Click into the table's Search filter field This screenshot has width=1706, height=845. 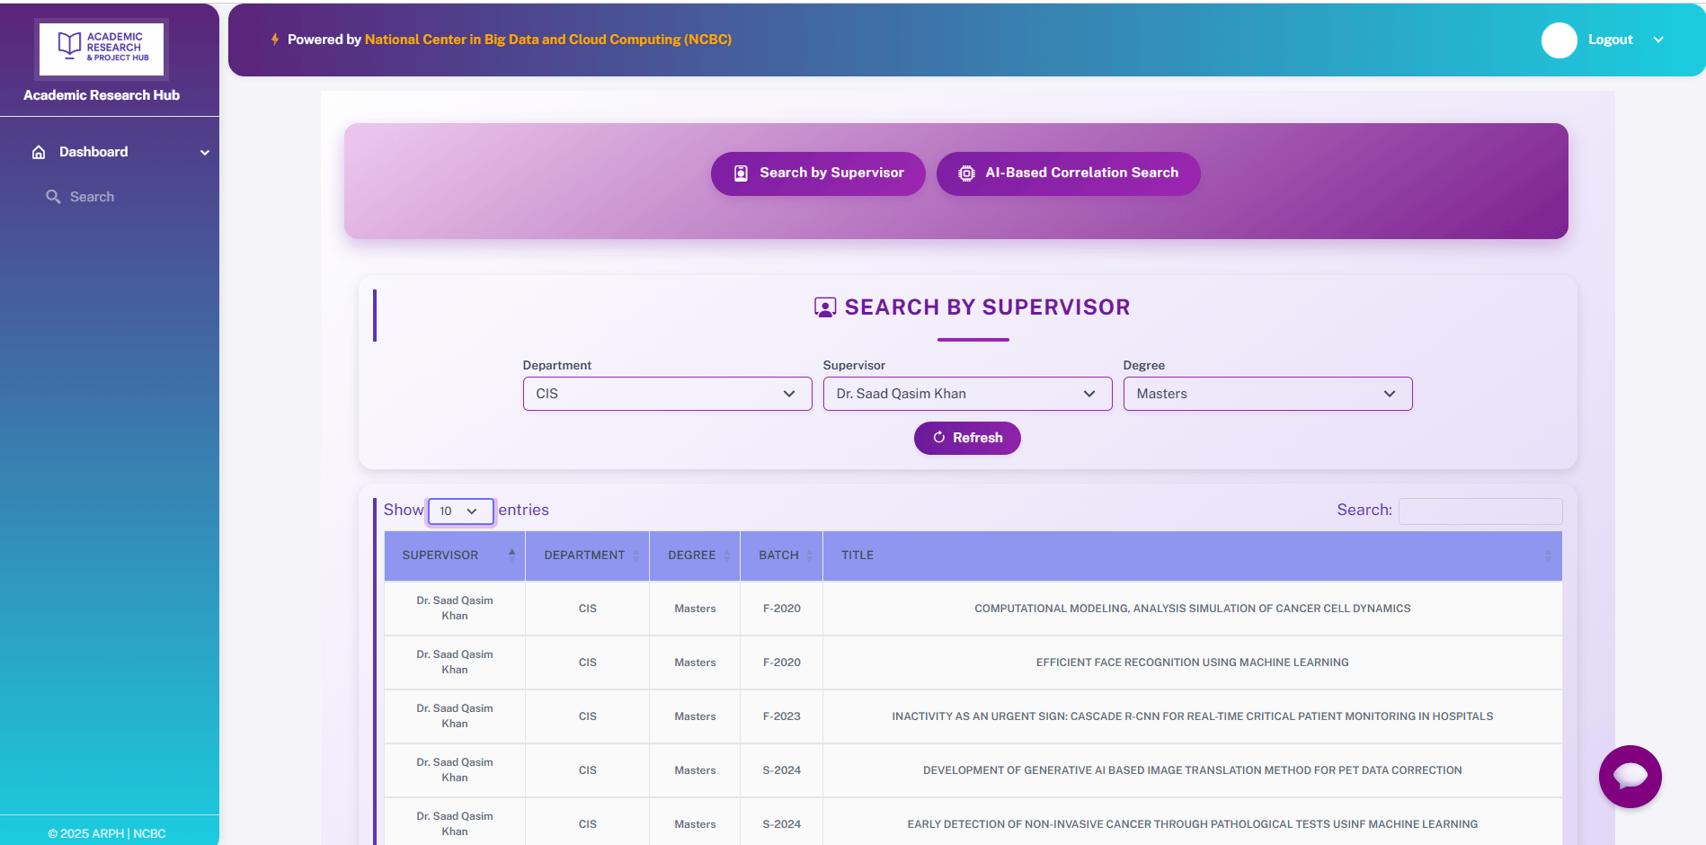(x=1479, y=511)
